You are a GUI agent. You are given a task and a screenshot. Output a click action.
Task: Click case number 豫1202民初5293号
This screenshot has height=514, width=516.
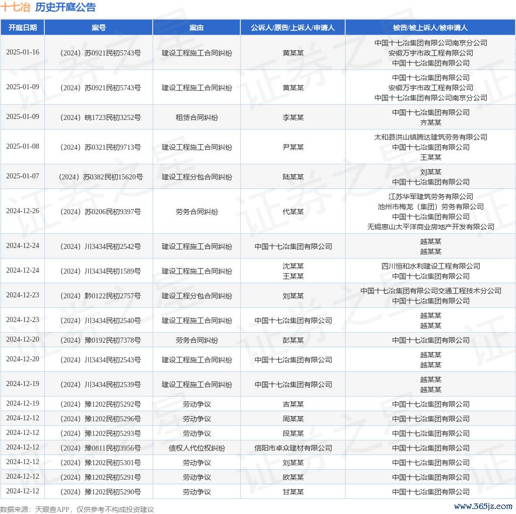pyautogui.click(x=101, y=433)
